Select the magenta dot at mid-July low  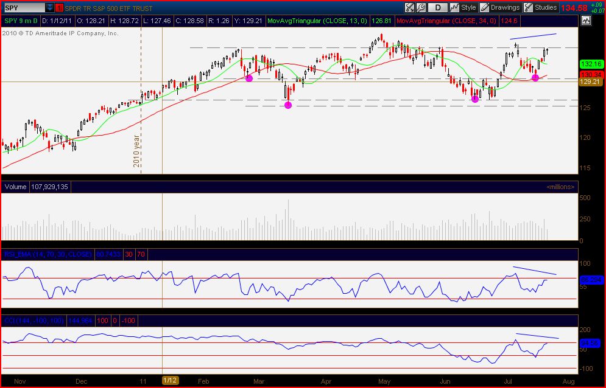point(535,77)
